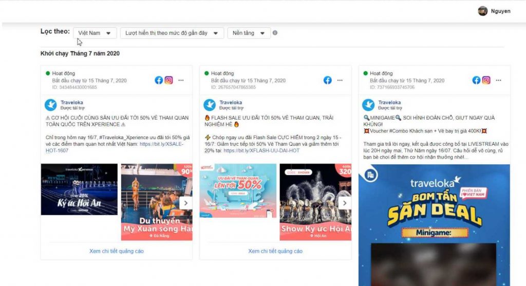Click the info icon next to Nền tảng
The image size is (526, 286).
[x=275, y=33]
